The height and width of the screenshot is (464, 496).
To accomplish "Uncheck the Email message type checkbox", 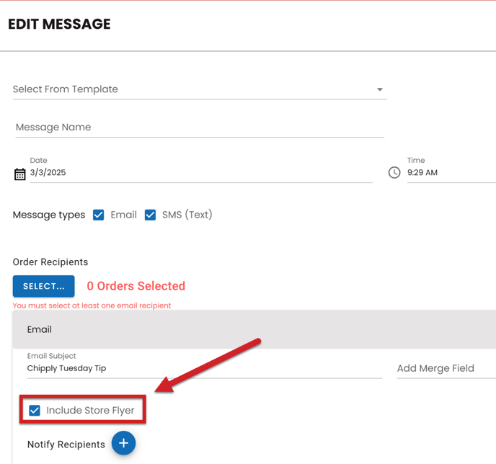I will click(x=99, y=215).
